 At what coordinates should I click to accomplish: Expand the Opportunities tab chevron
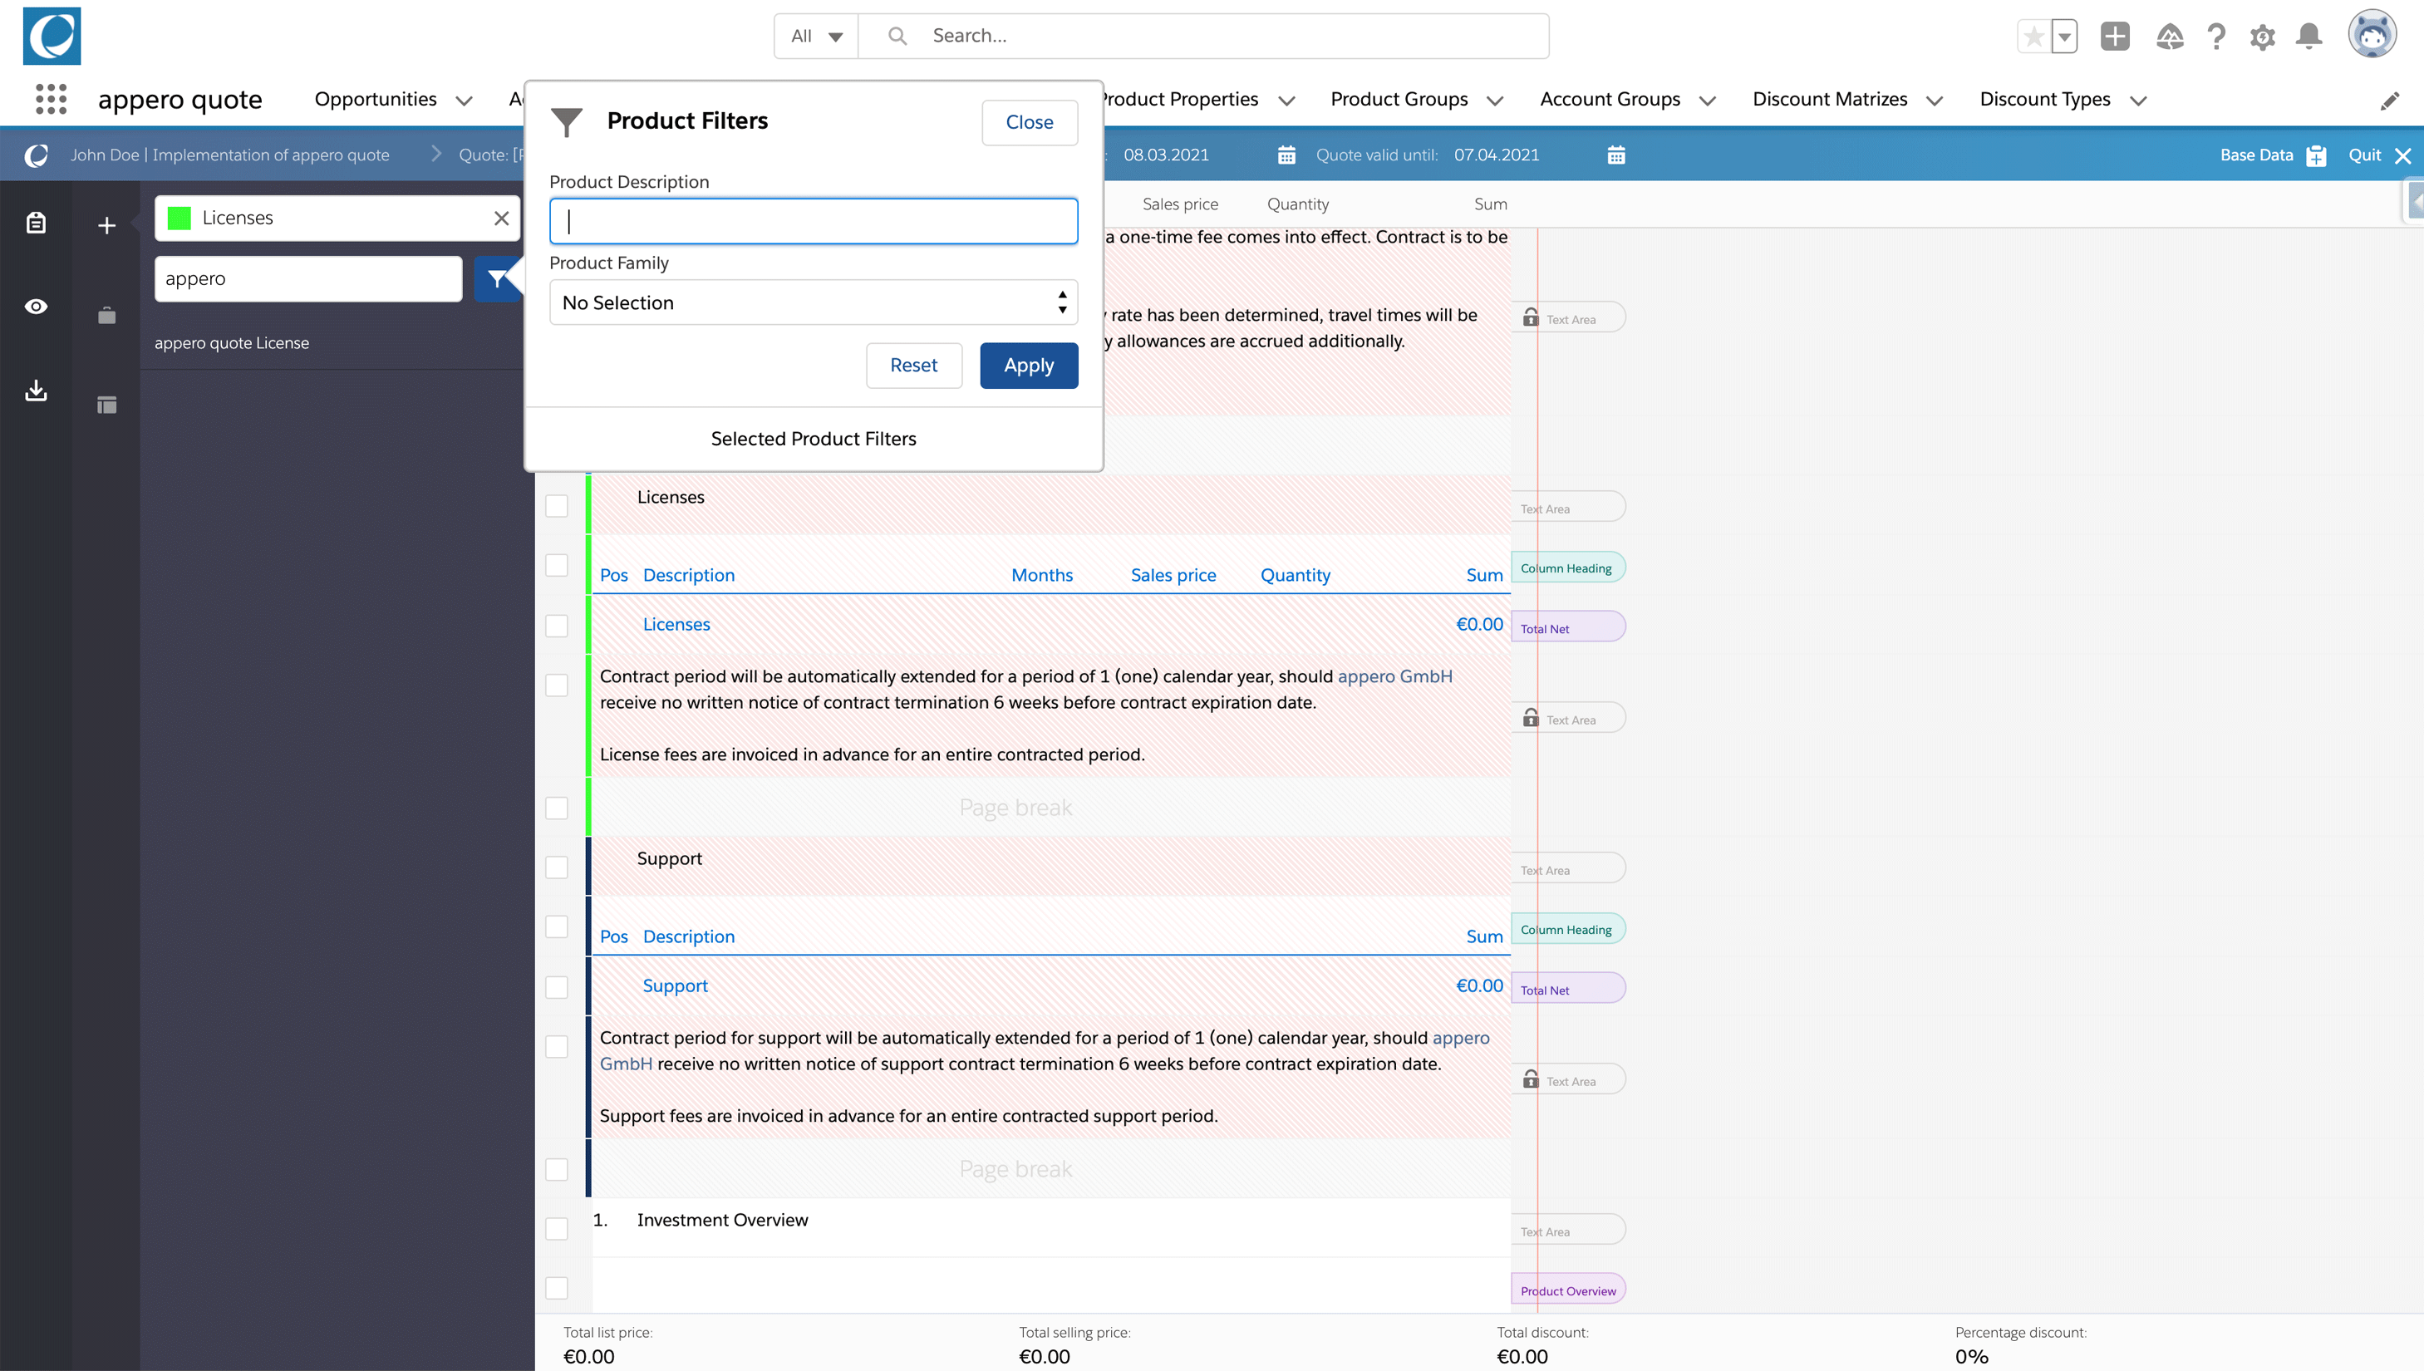point(465,100)
